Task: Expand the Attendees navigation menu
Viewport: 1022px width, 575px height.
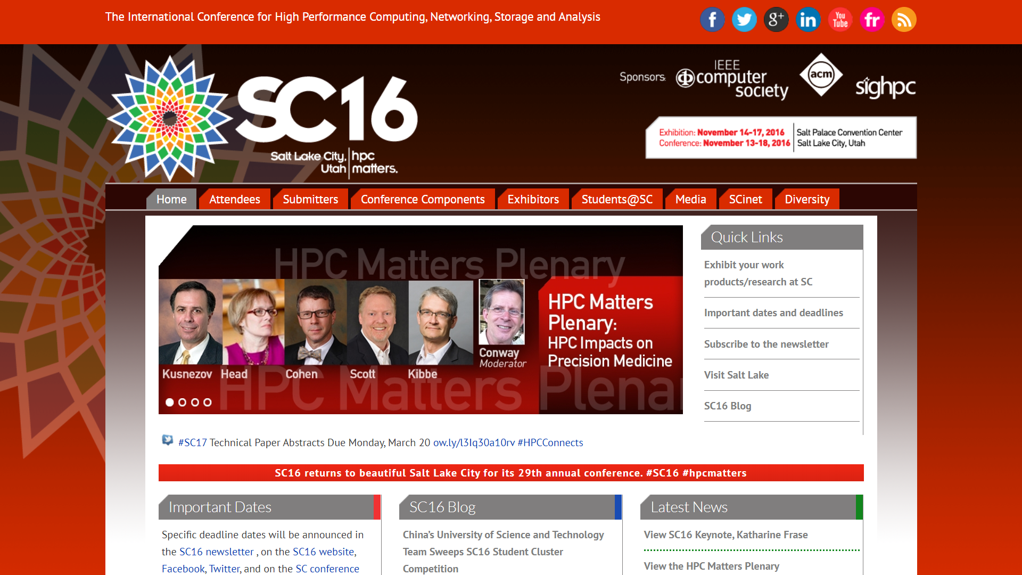Action: tap(235, 200)
